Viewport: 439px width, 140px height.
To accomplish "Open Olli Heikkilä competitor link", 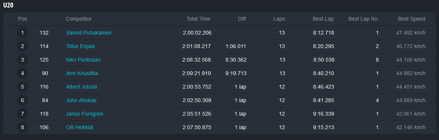I will pos(80,127).
